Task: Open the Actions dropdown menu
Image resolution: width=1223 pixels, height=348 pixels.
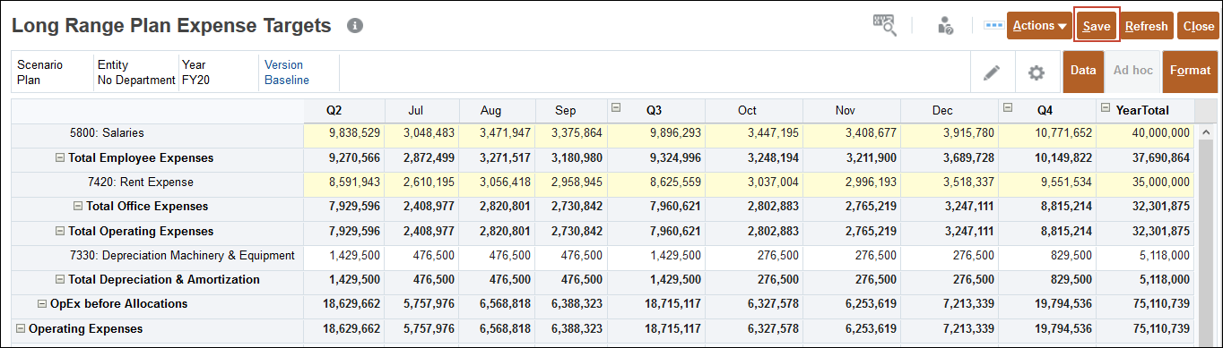Action: (x=1040, y=26)
